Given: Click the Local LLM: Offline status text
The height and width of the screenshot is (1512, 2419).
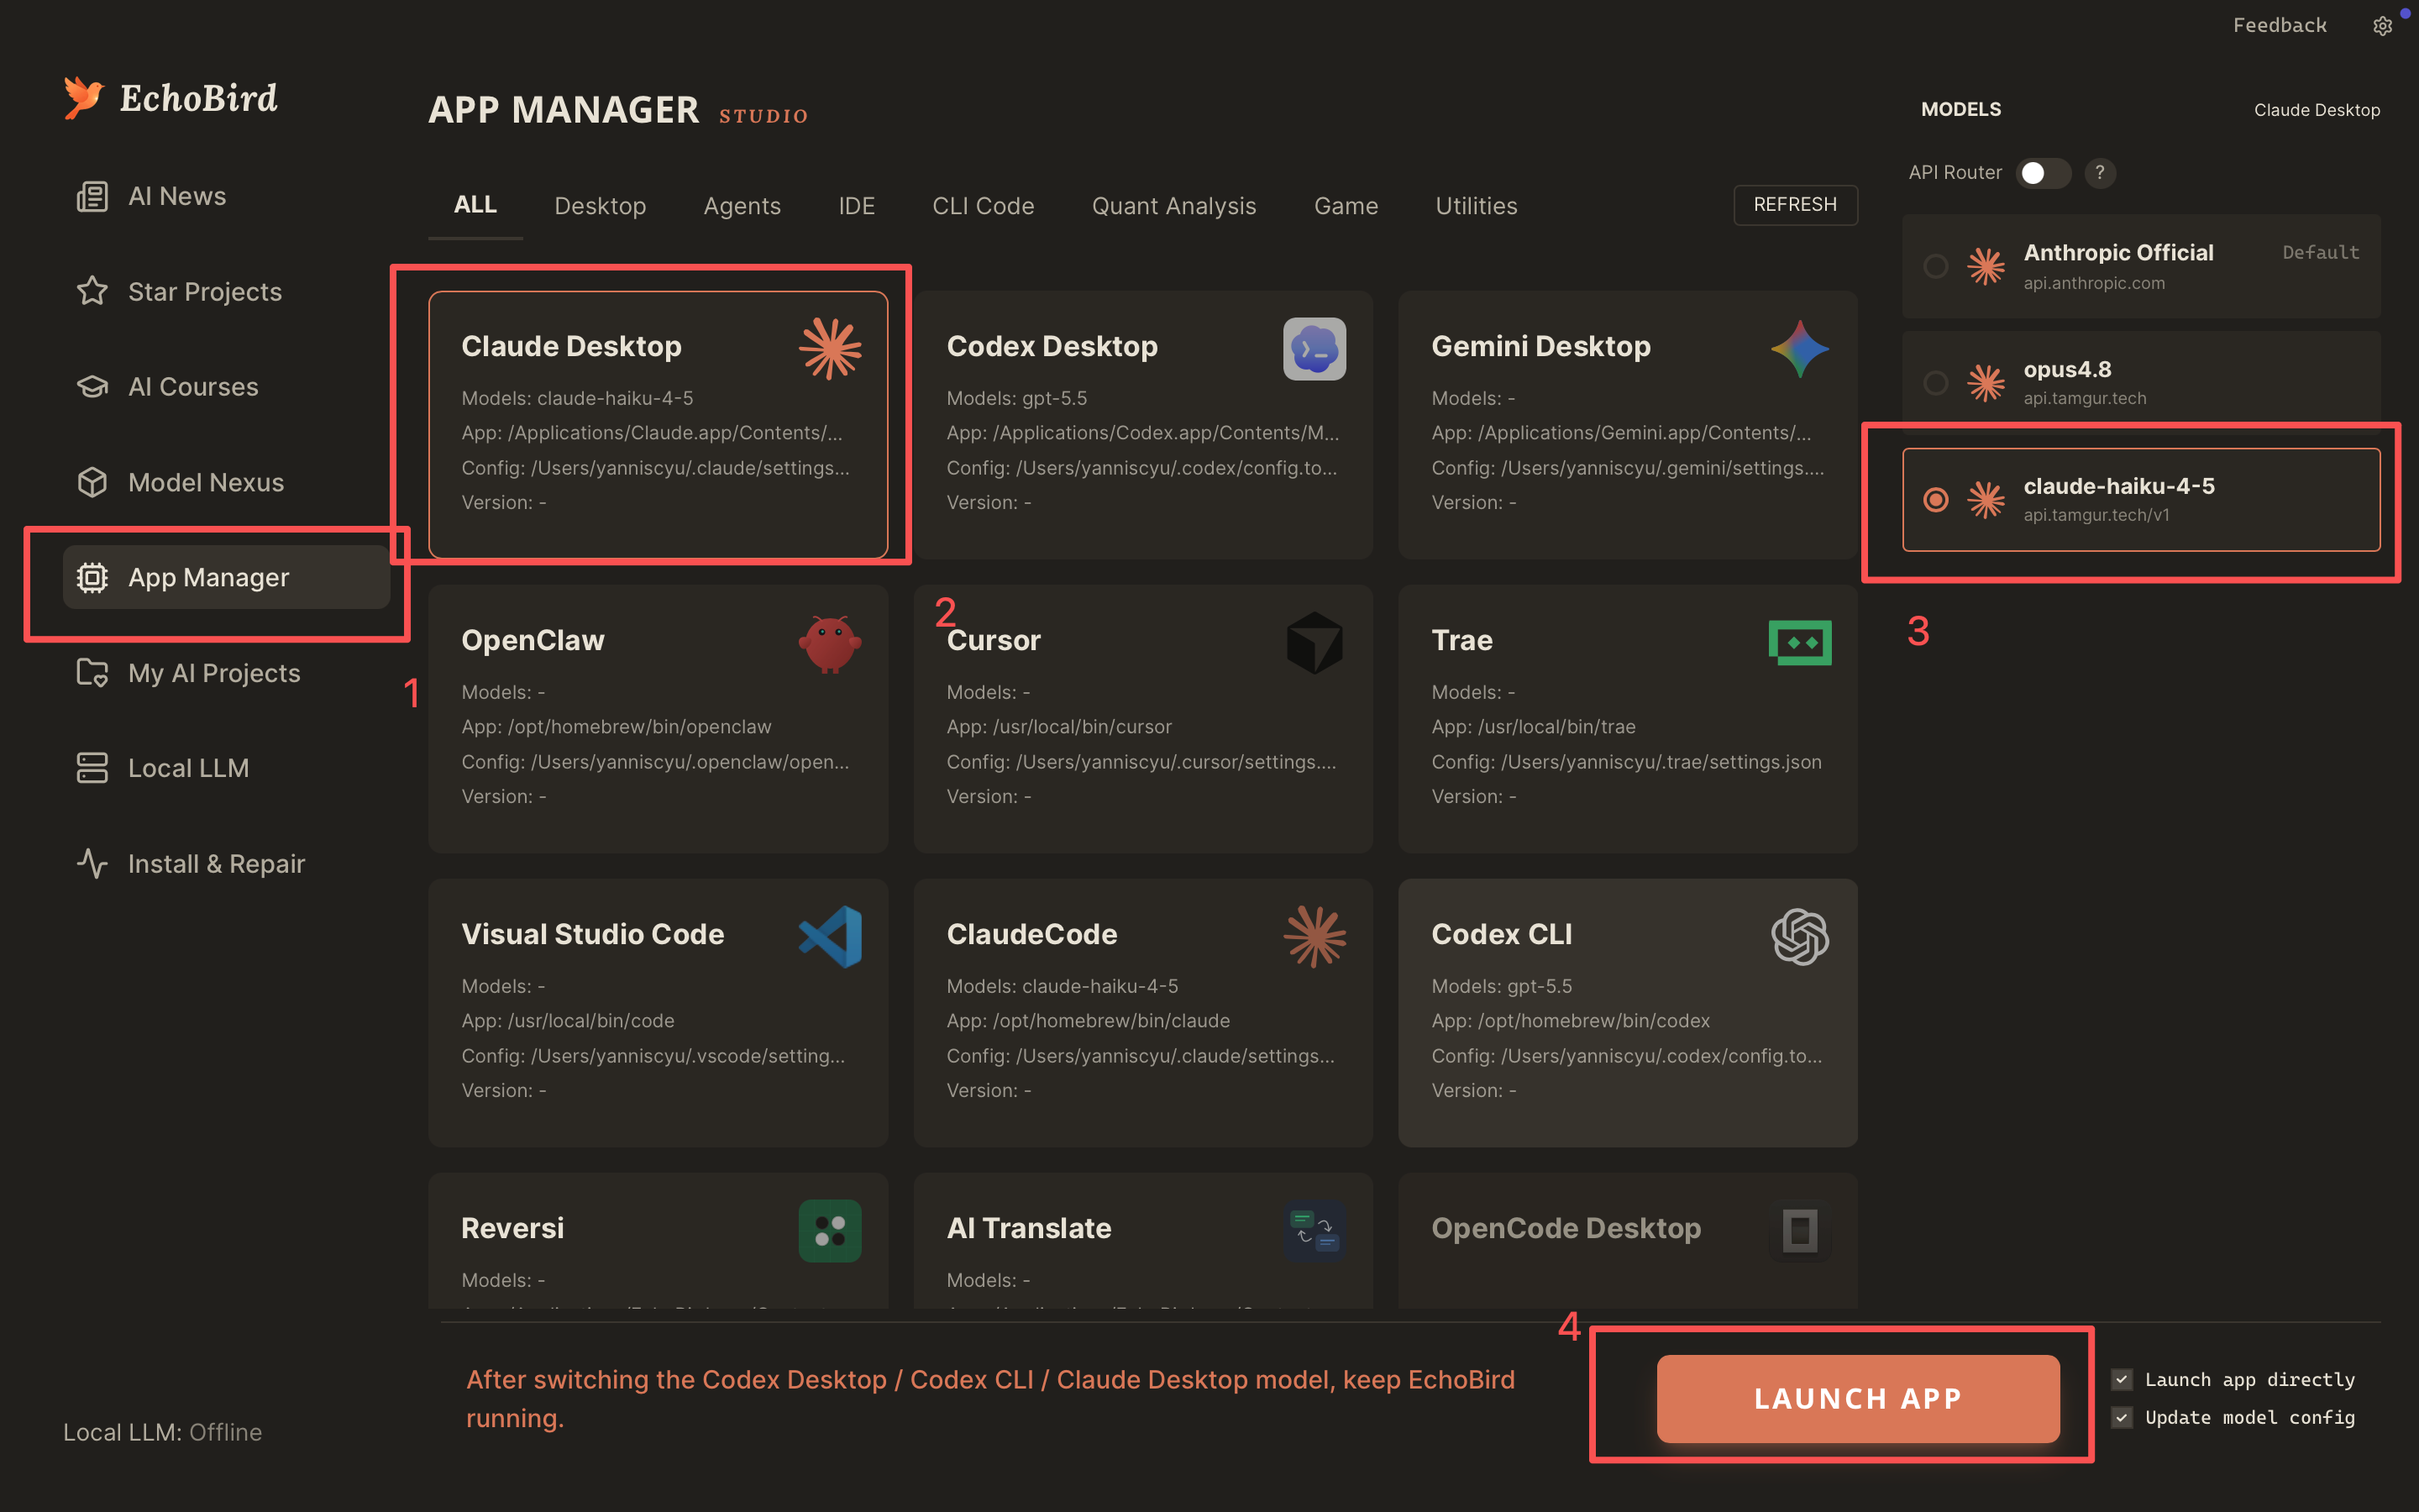Looking at the screenshot, I should click(163, 1432).
